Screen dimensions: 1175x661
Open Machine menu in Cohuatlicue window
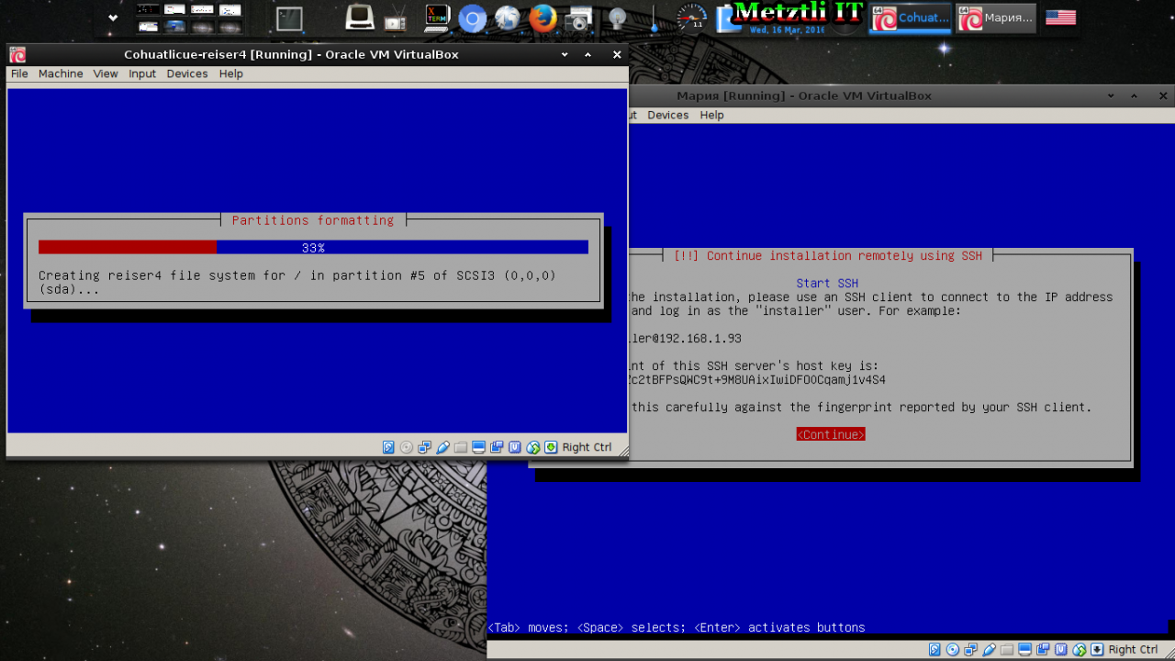click(x=61, y=73)
